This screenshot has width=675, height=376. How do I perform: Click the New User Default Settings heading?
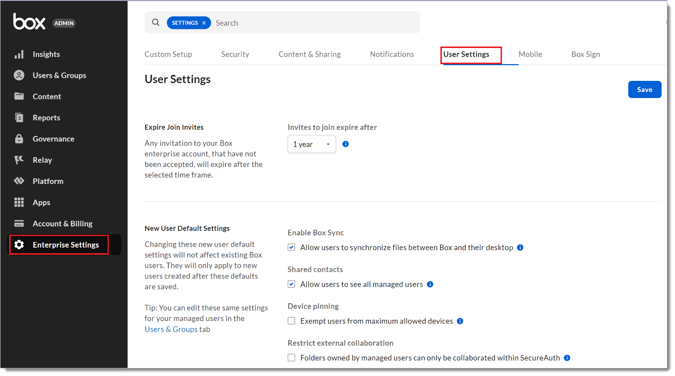point(187,228)
